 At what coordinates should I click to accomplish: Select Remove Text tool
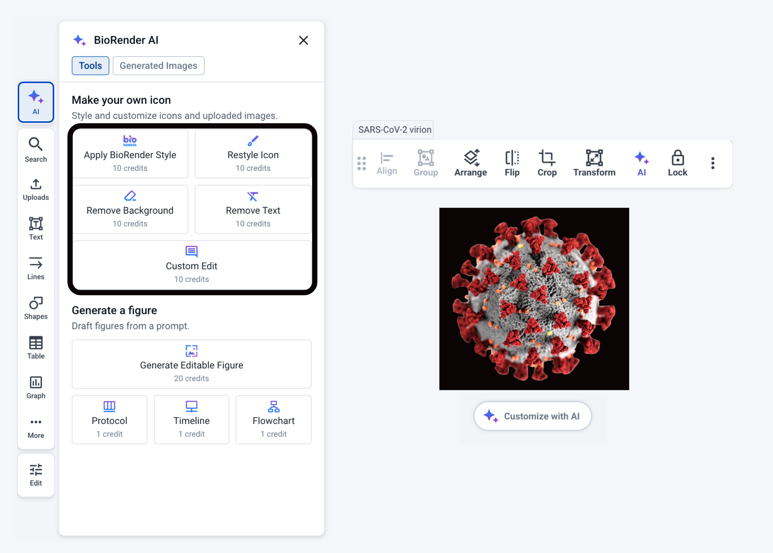pyautogui.click(x=253, y=209)
